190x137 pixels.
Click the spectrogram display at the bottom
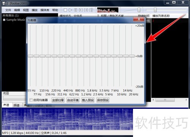click(67, 119)
